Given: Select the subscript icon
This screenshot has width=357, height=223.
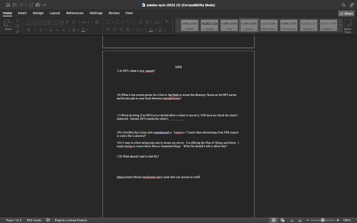Looking at the screenshot, I should tap(58, 30).
